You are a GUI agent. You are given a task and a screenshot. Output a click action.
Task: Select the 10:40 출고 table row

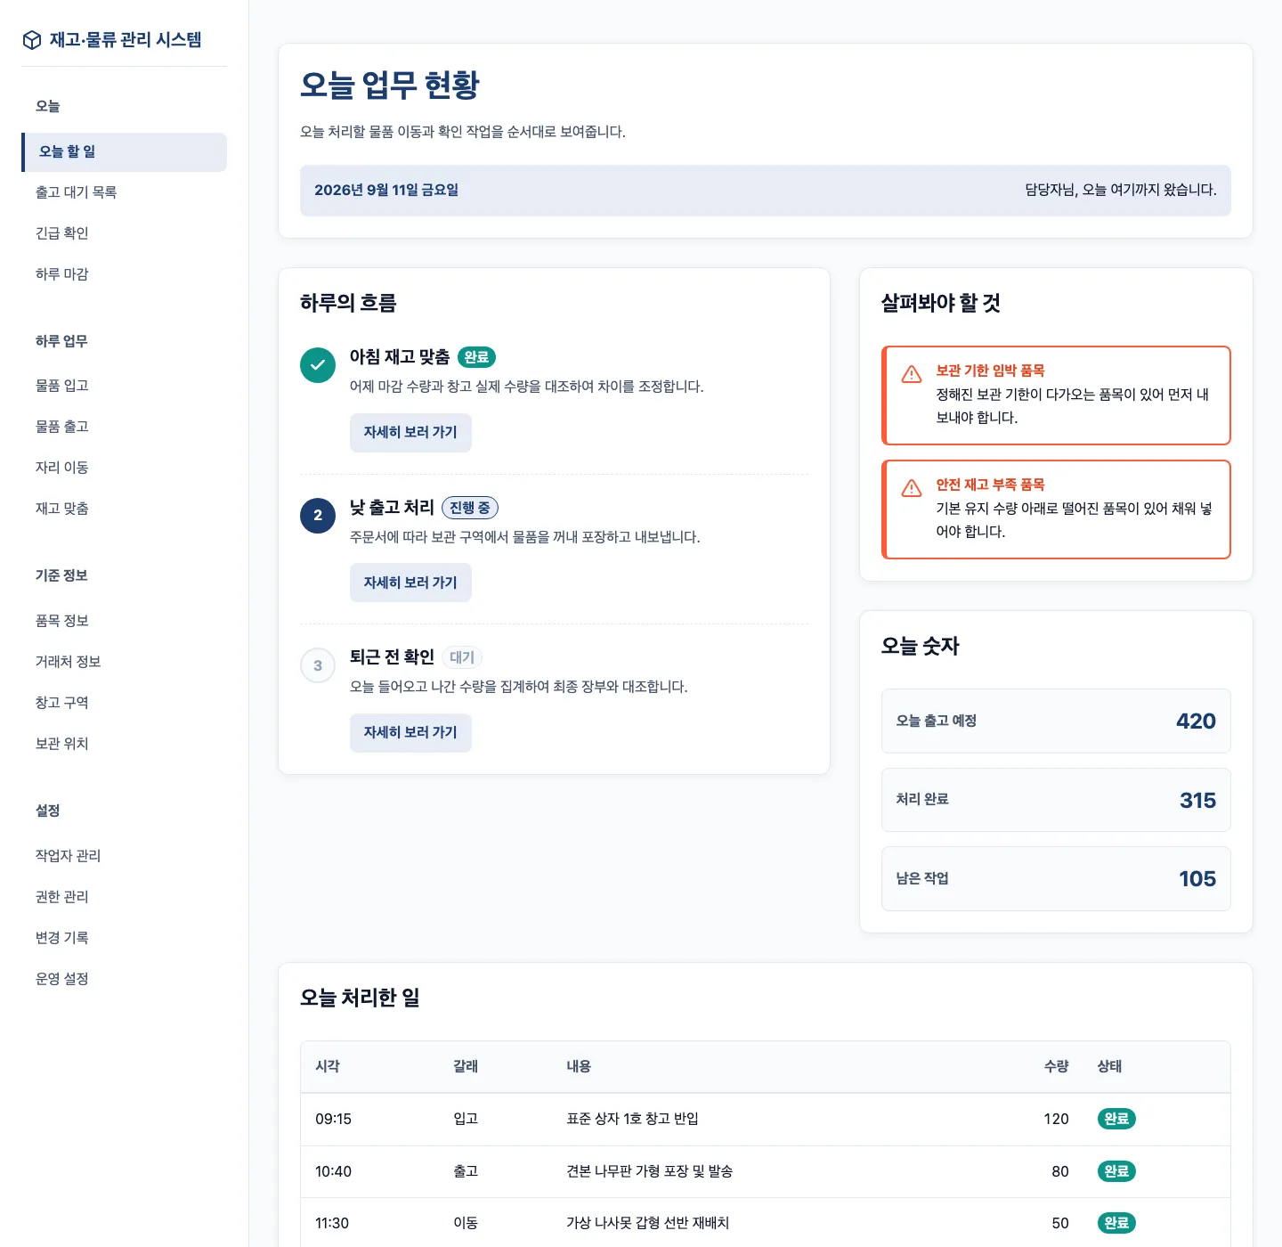[766, 1171]
